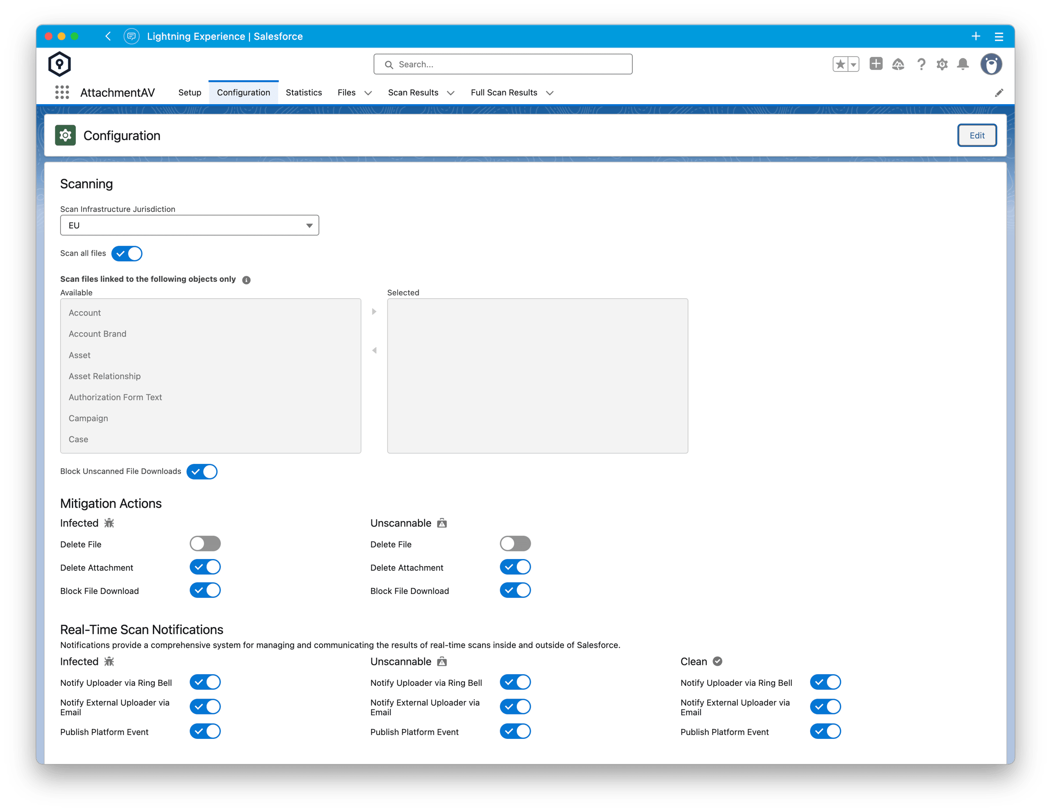Open the user profile avatar
The image size is (1051, 812).
(x=991, y=64)
